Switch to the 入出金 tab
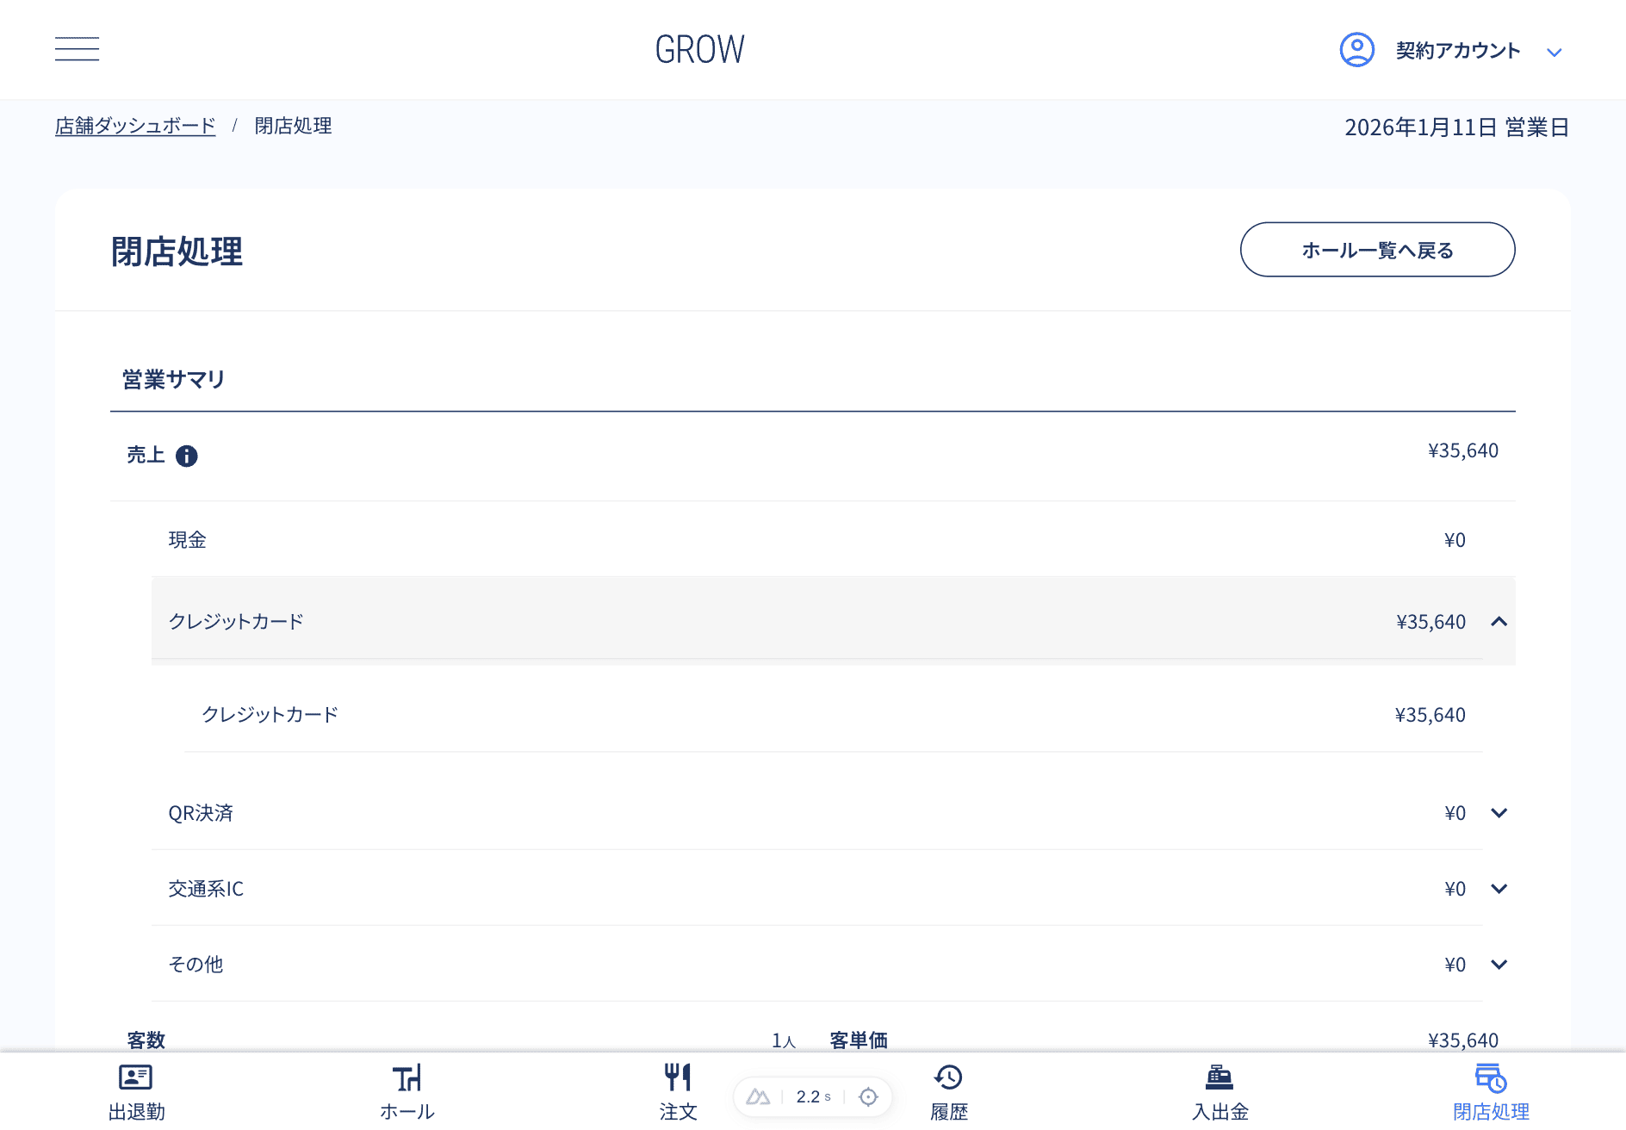The width and height of the screenshot is (1626, 1130). click(x=1219, y=1090)
